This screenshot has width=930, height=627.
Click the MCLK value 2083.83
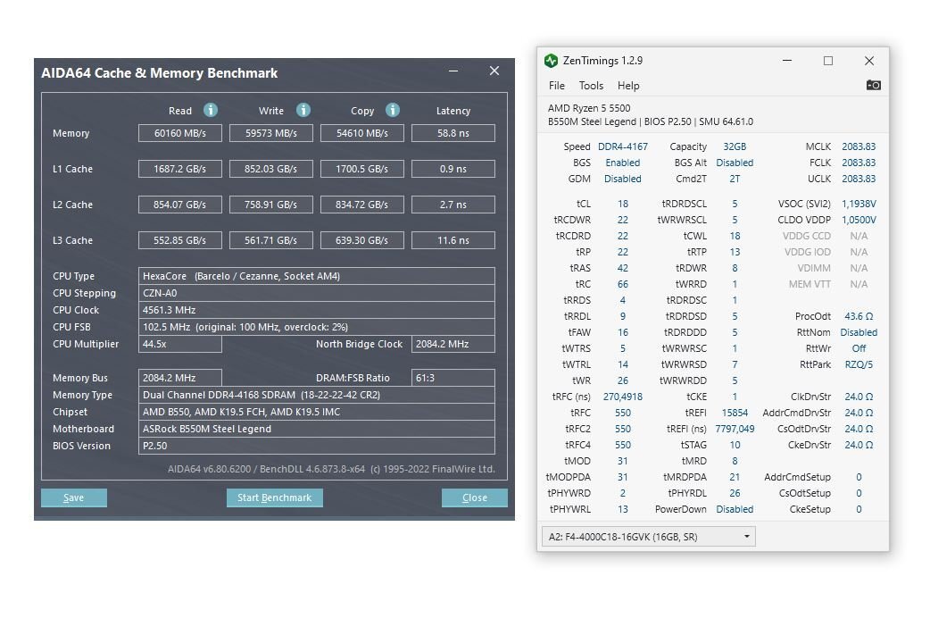click(x=859, y=146)
